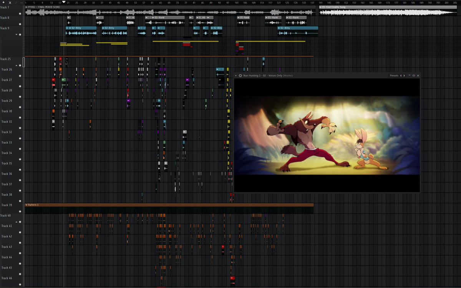Open video window options dropdown arrow
The height and width of the screenshot is (288, 461).
(236, 76)
